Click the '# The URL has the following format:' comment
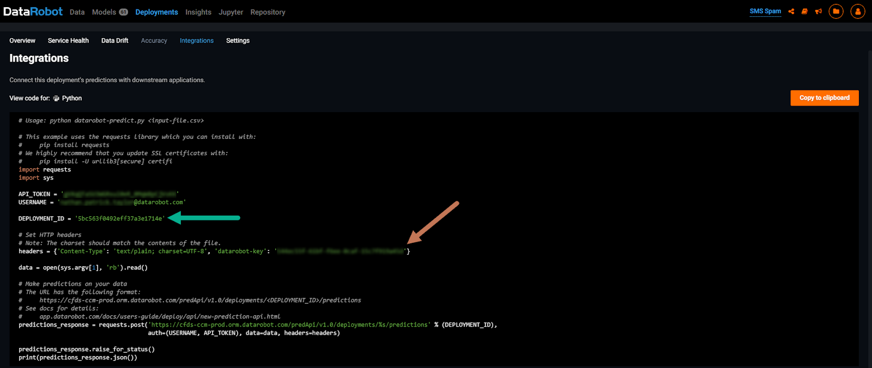Image resolution: width=872 pixels, height=368 pixels. point(80,292)
